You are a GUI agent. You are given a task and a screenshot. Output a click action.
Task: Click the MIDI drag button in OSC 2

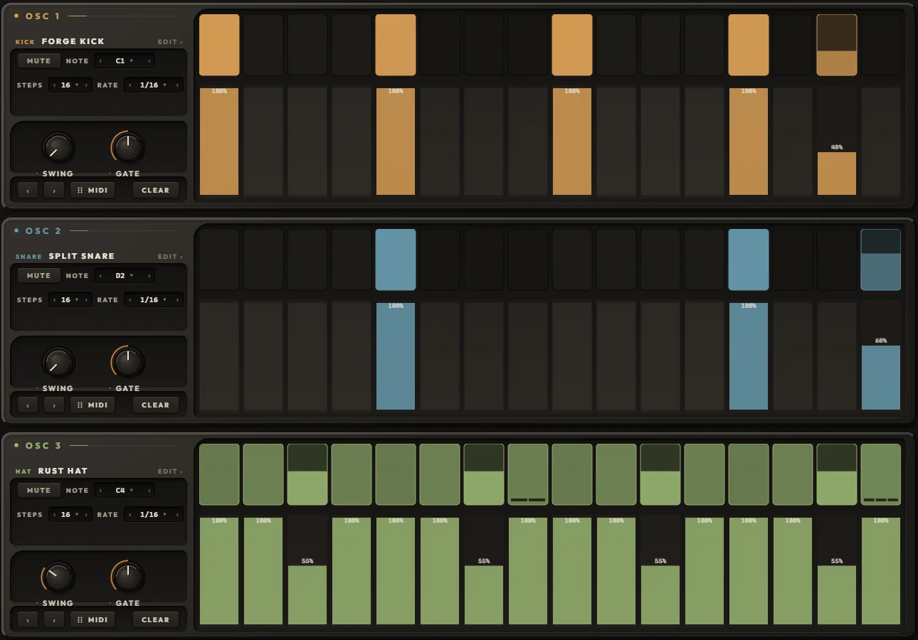tap(93, 405)
